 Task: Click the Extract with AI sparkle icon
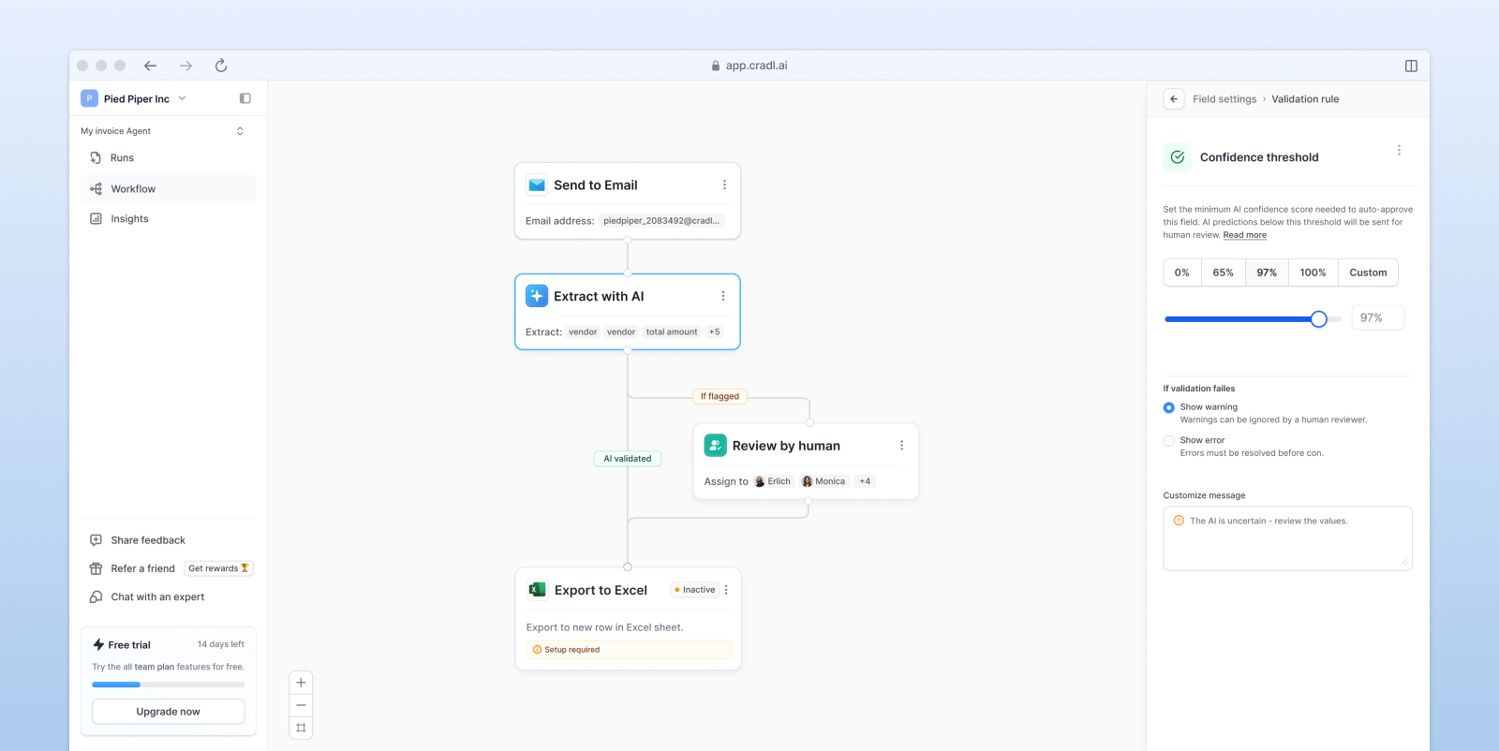click(x=537, y=296)
